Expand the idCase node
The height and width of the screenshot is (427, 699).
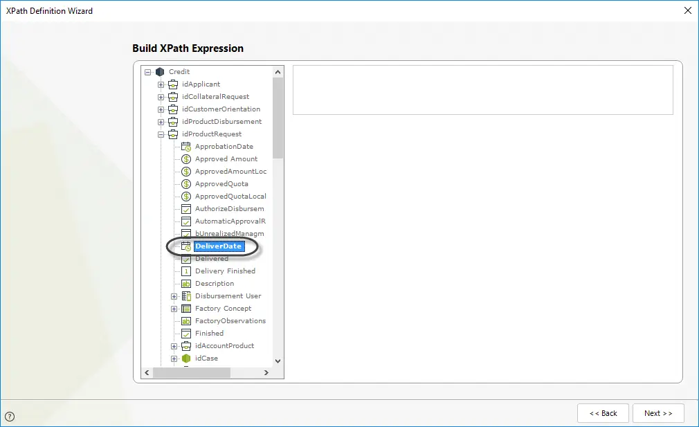[x=174, y=358]
